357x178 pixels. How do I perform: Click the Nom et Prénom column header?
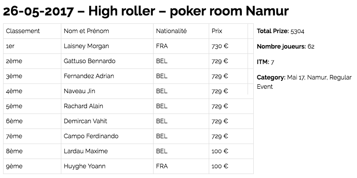[x=86, y=31]
